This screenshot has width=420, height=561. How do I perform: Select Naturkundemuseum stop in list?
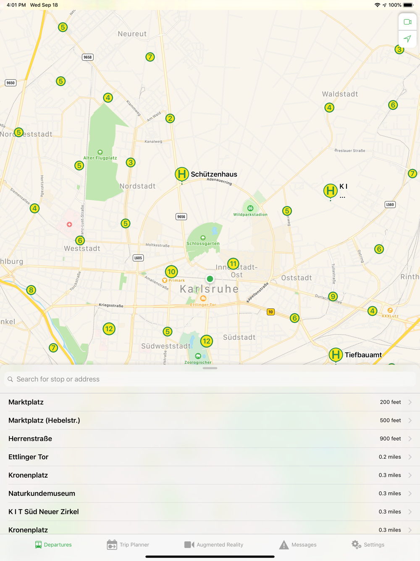210,493
